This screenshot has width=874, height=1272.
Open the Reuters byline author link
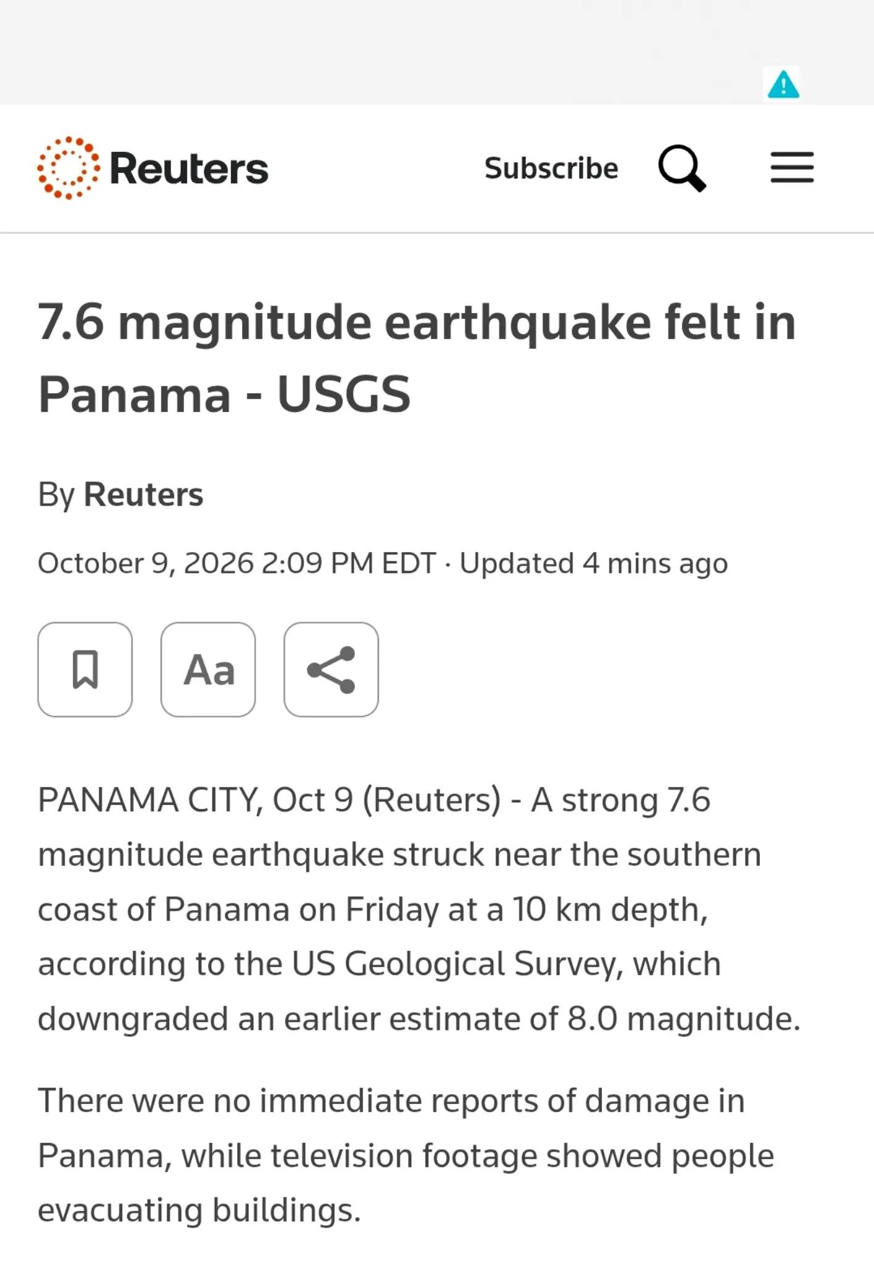[x=143, y=495]
